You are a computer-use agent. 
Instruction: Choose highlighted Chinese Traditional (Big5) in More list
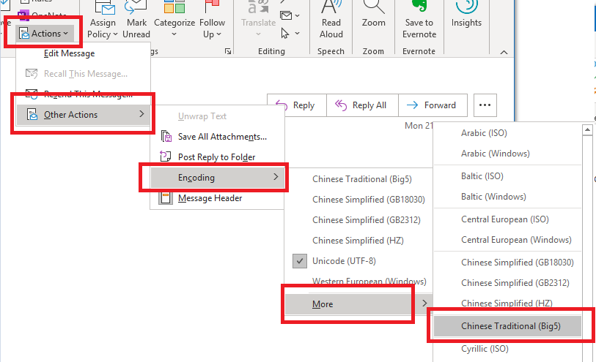click(507, 326)
